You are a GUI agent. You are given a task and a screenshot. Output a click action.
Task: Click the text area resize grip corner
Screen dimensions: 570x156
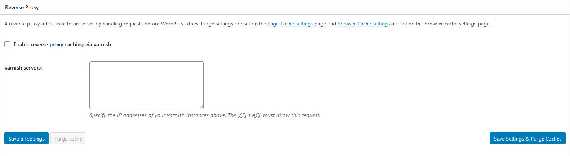pyautogui.click(x=201, y=107)
